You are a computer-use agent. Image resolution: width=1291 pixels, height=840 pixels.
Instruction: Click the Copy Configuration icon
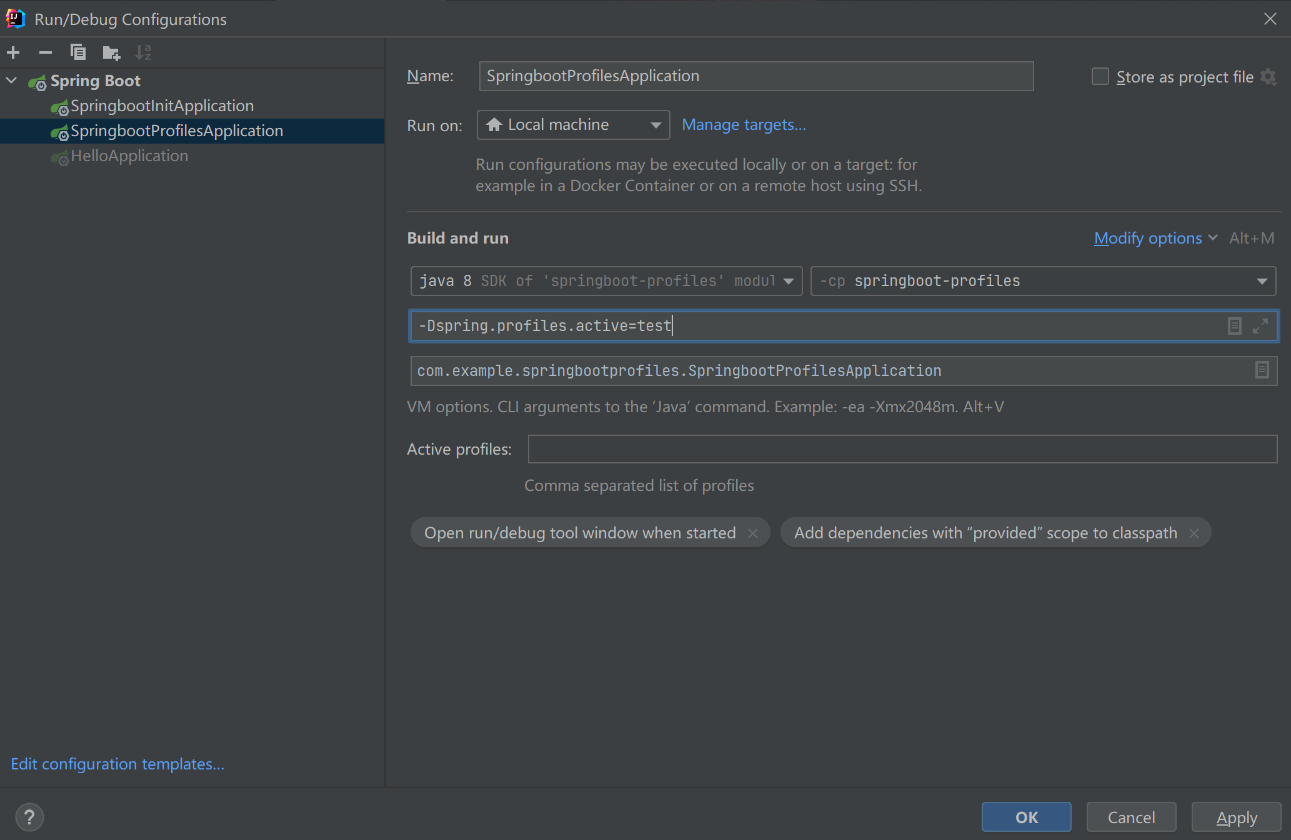tap(78, 52)
